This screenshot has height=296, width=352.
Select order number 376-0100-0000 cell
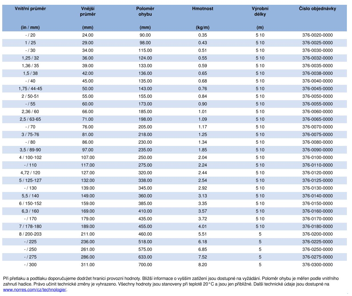pos(317,157)
